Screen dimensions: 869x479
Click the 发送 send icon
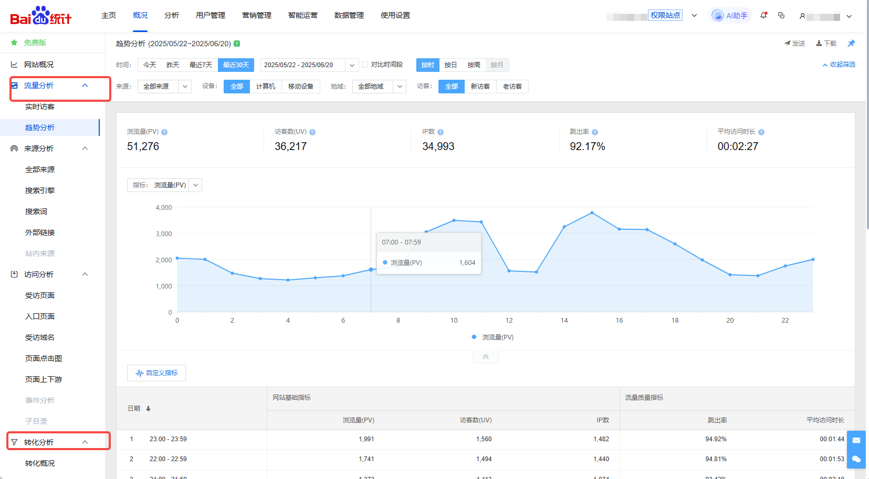(x=787, y=44)
